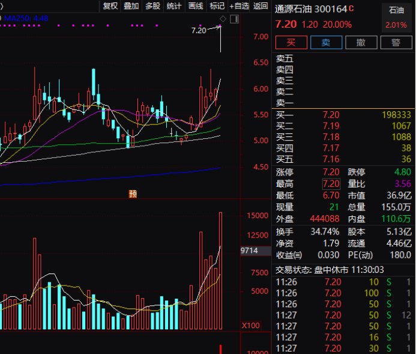
Task: Open the 统计 statistics menu
Action: (x=174, y=6)
